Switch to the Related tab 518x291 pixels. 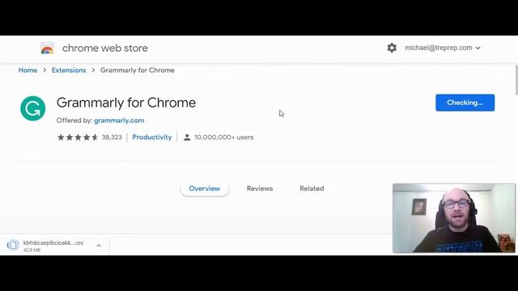coord(312,188)
